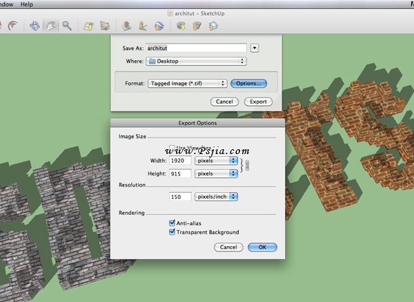This screenshot has width=414, height=302.
Task: Click the Share Model toolbar icon
Action: click(197, 26)
